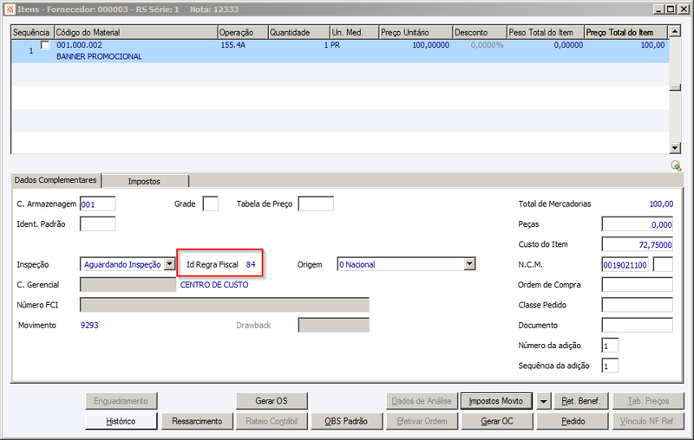The width and height of the screenshot is (694, 440).
Task: Click Total de Mercadorias value 100,00
Action: coord(661,204)
